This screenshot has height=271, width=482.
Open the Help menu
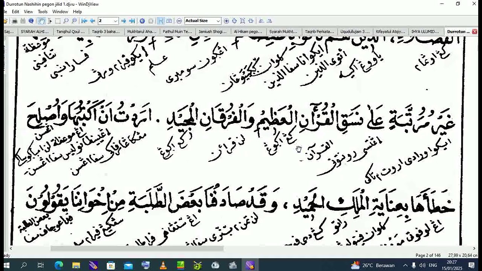point(77,12)
